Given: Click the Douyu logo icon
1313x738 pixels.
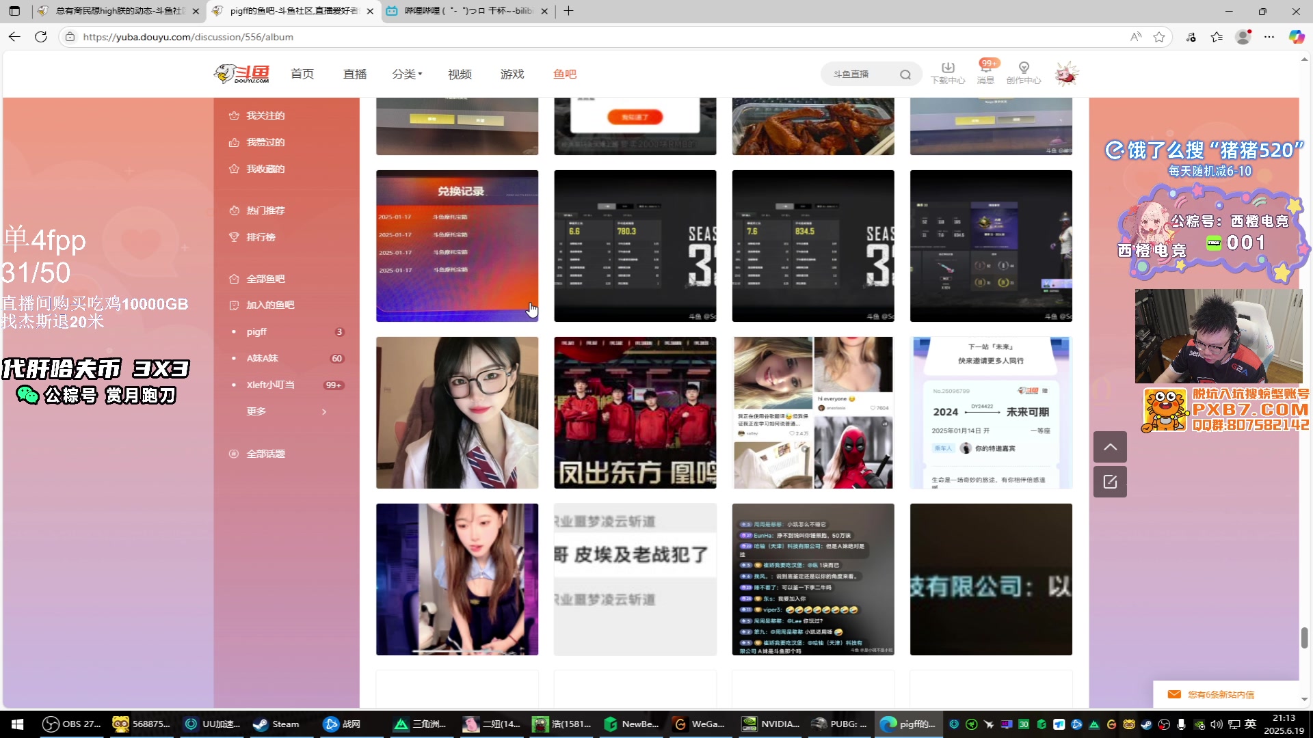Looking at the screenshot, I should 242,73.
